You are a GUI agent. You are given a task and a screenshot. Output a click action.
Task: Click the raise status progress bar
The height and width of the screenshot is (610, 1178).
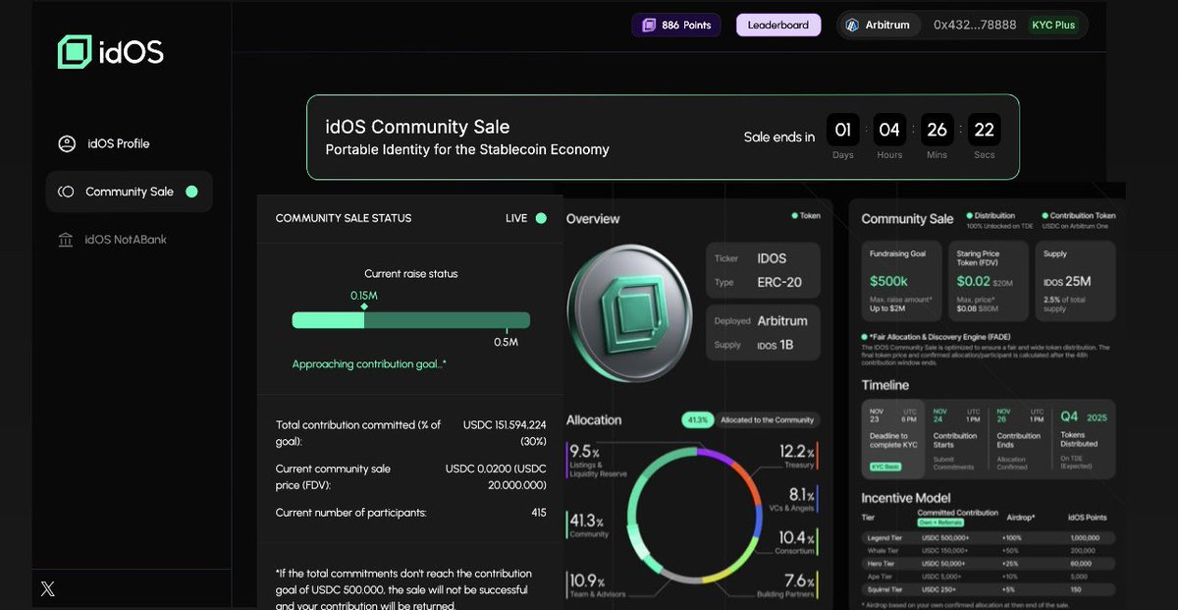(x=411, y=320)
